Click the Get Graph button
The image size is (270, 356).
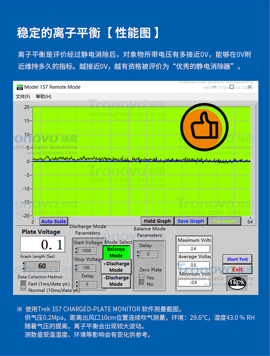tap(224, 221)
